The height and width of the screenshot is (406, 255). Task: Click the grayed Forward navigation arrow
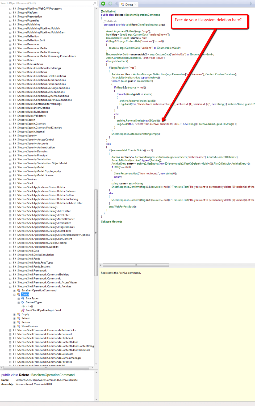click(x=110, y=3)
